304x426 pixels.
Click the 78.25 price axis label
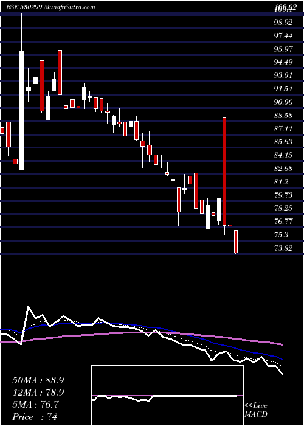[283, 208]
